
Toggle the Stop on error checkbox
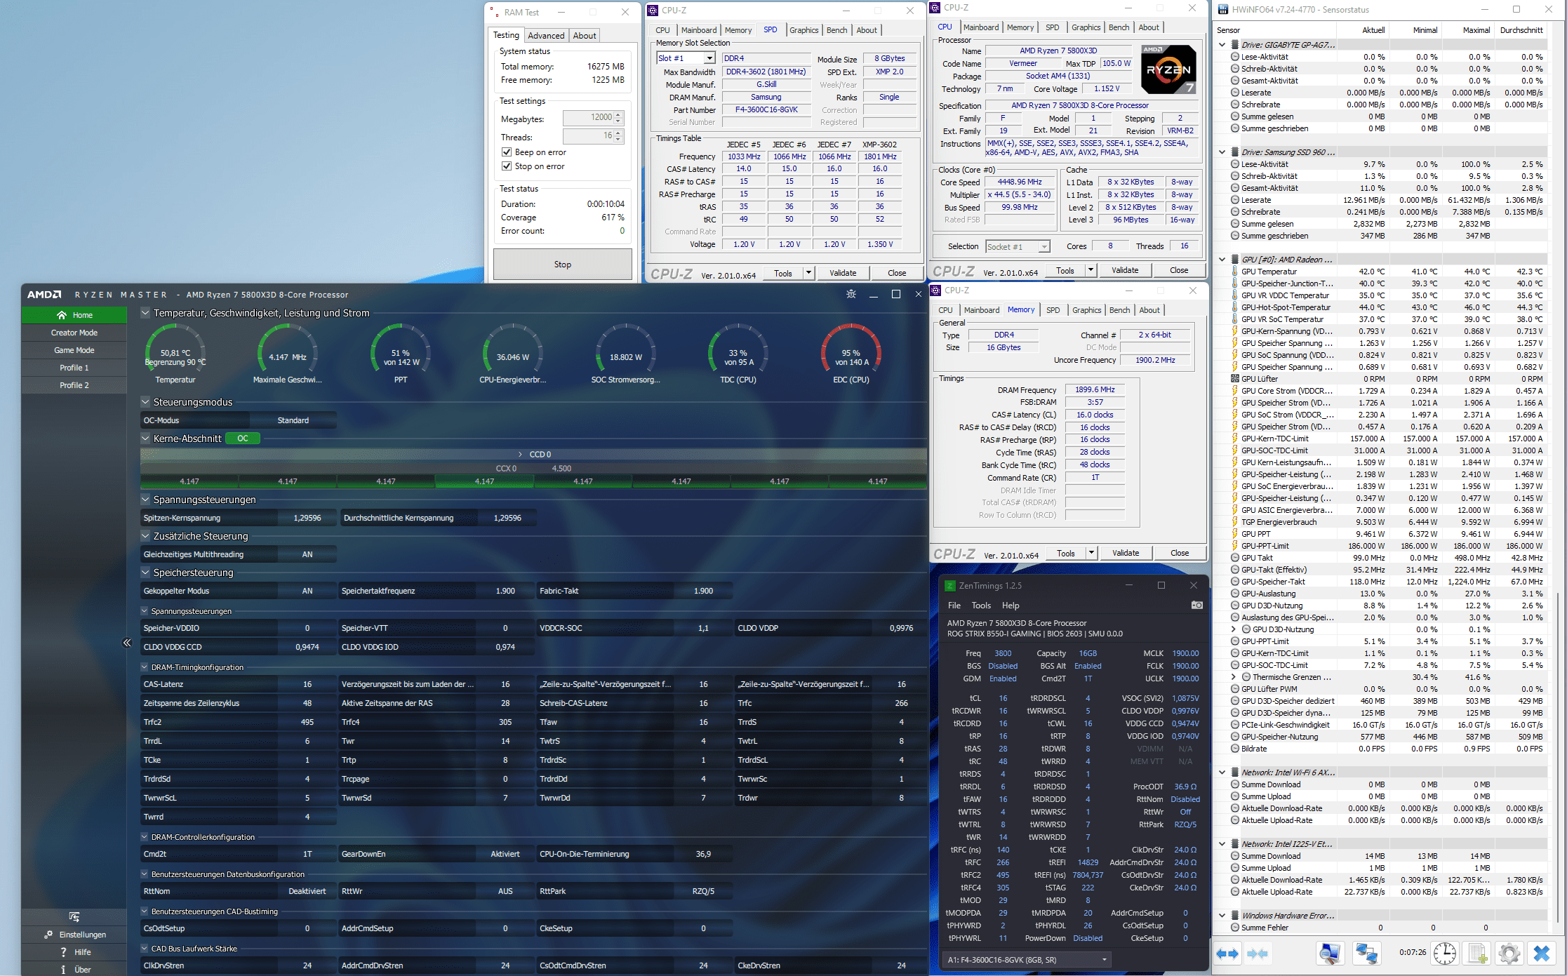coord(507,166)
